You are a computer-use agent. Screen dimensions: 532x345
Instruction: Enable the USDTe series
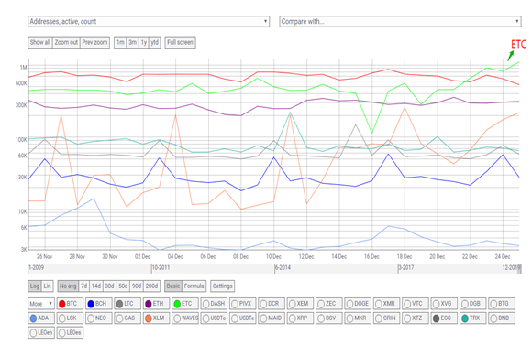click(242, 318)
